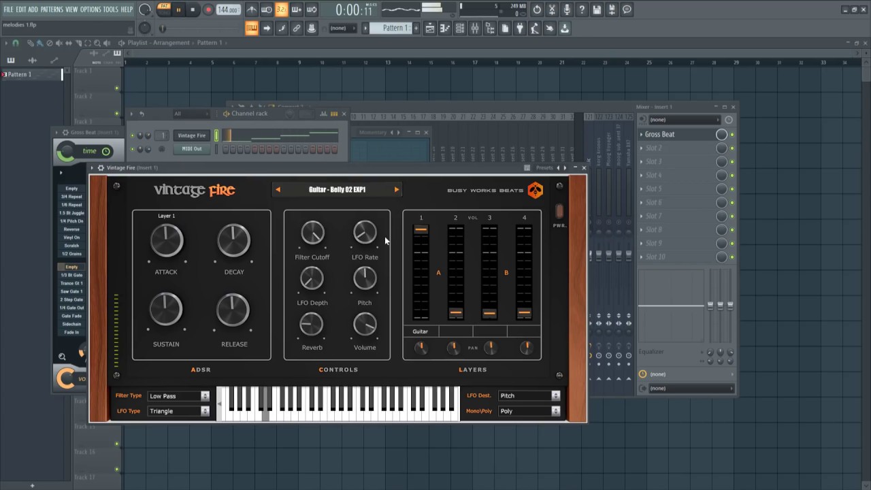
Task: Click the Filter Cutoff knob
Action: pos(312,233)
